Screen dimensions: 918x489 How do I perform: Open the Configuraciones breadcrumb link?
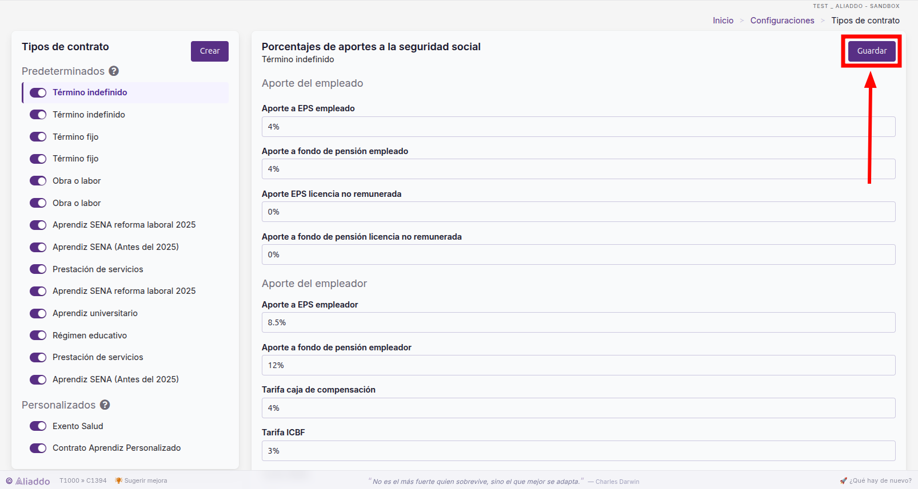click(782, 21)
